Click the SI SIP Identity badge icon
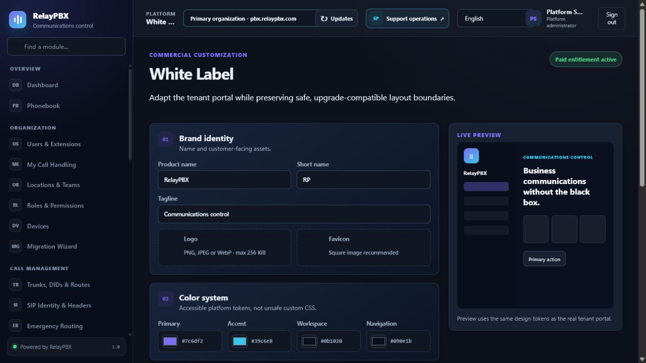The width and height of the screenshot is (646, 363). pos(15,305)
